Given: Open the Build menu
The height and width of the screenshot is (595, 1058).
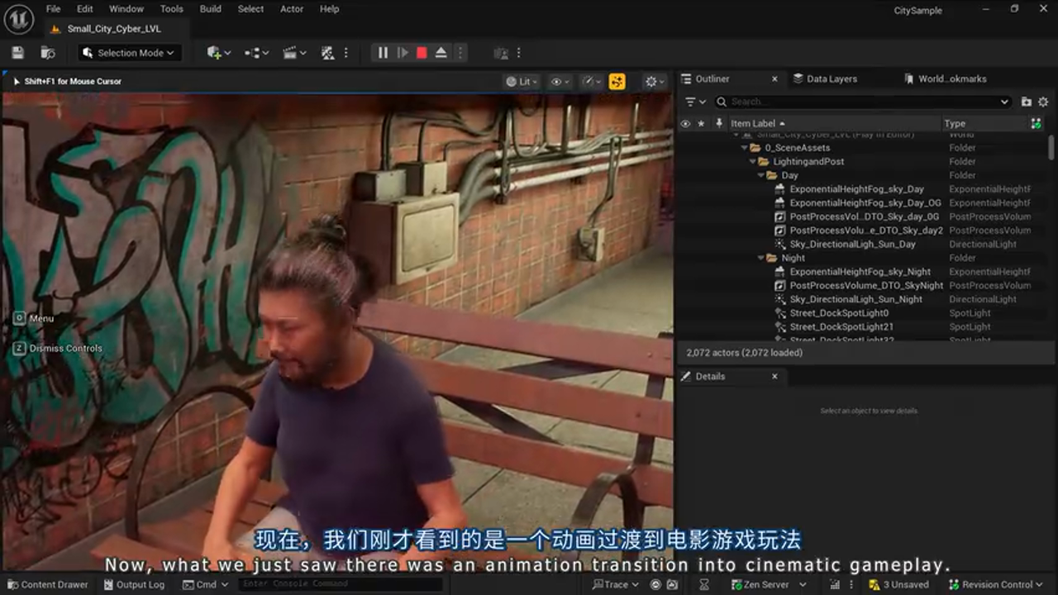Looking at the screenshot, I should coord(210,9).
